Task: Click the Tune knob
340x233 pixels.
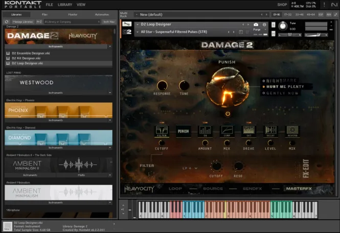Action: 283,26
